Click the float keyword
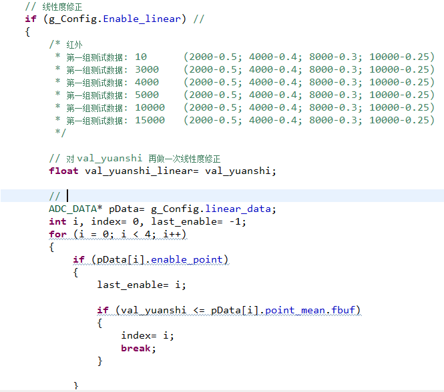The height and width of the screenshot is (392, 444). tap(64, 171)
